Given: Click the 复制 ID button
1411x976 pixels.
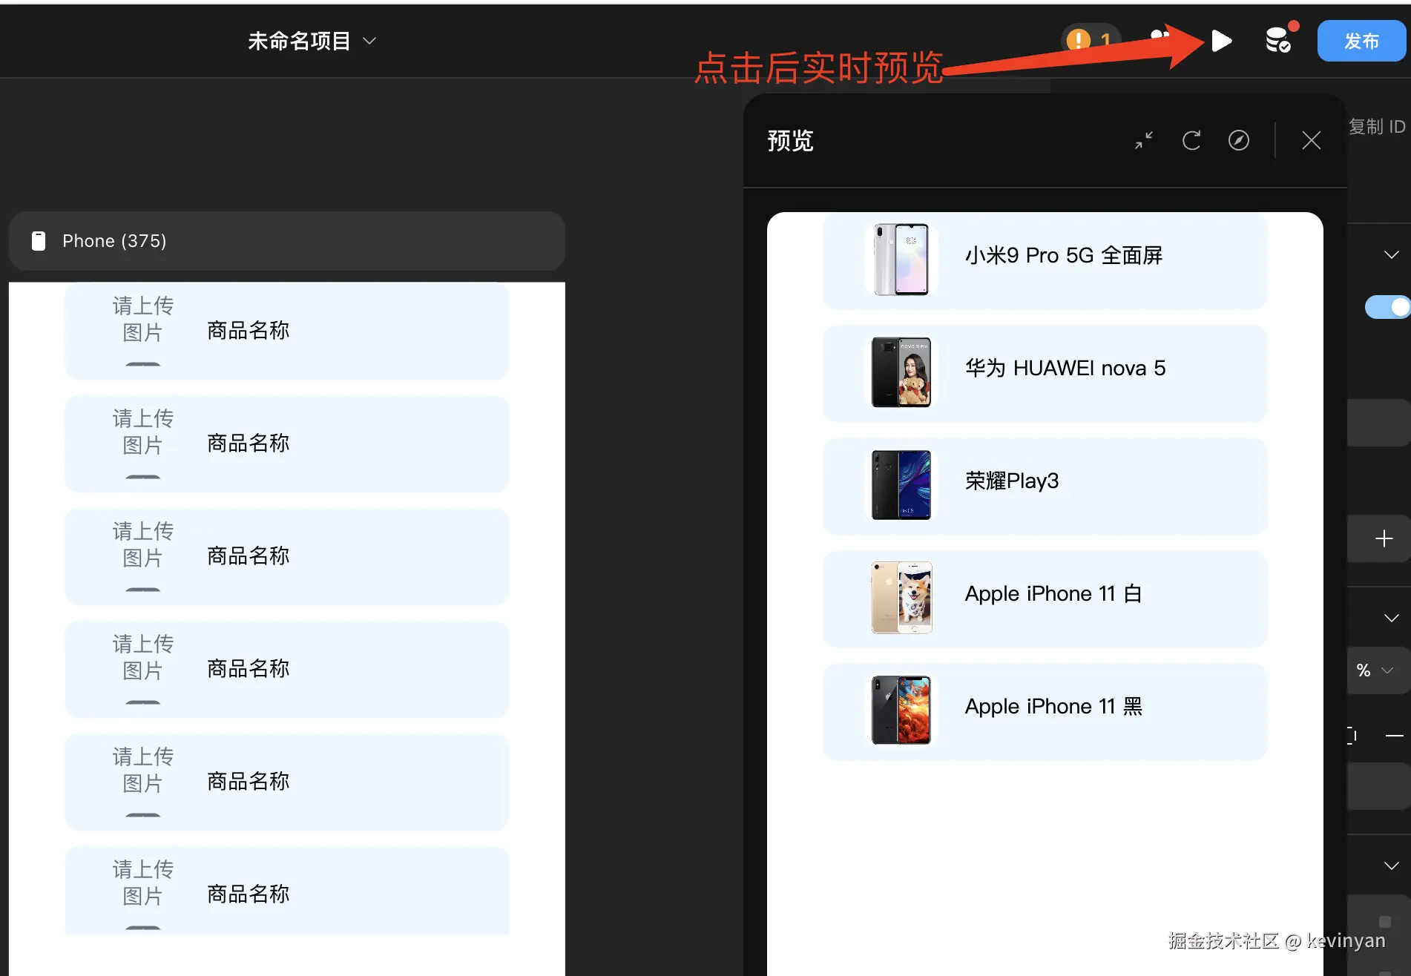Looking at the screenshot, I should pyautogui.click(x=1377, y=127).
